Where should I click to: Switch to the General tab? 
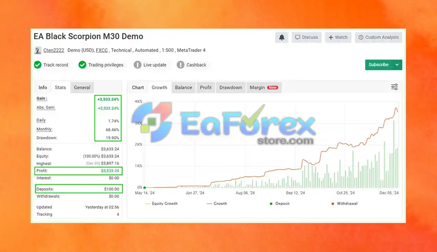tap(82, 88)
